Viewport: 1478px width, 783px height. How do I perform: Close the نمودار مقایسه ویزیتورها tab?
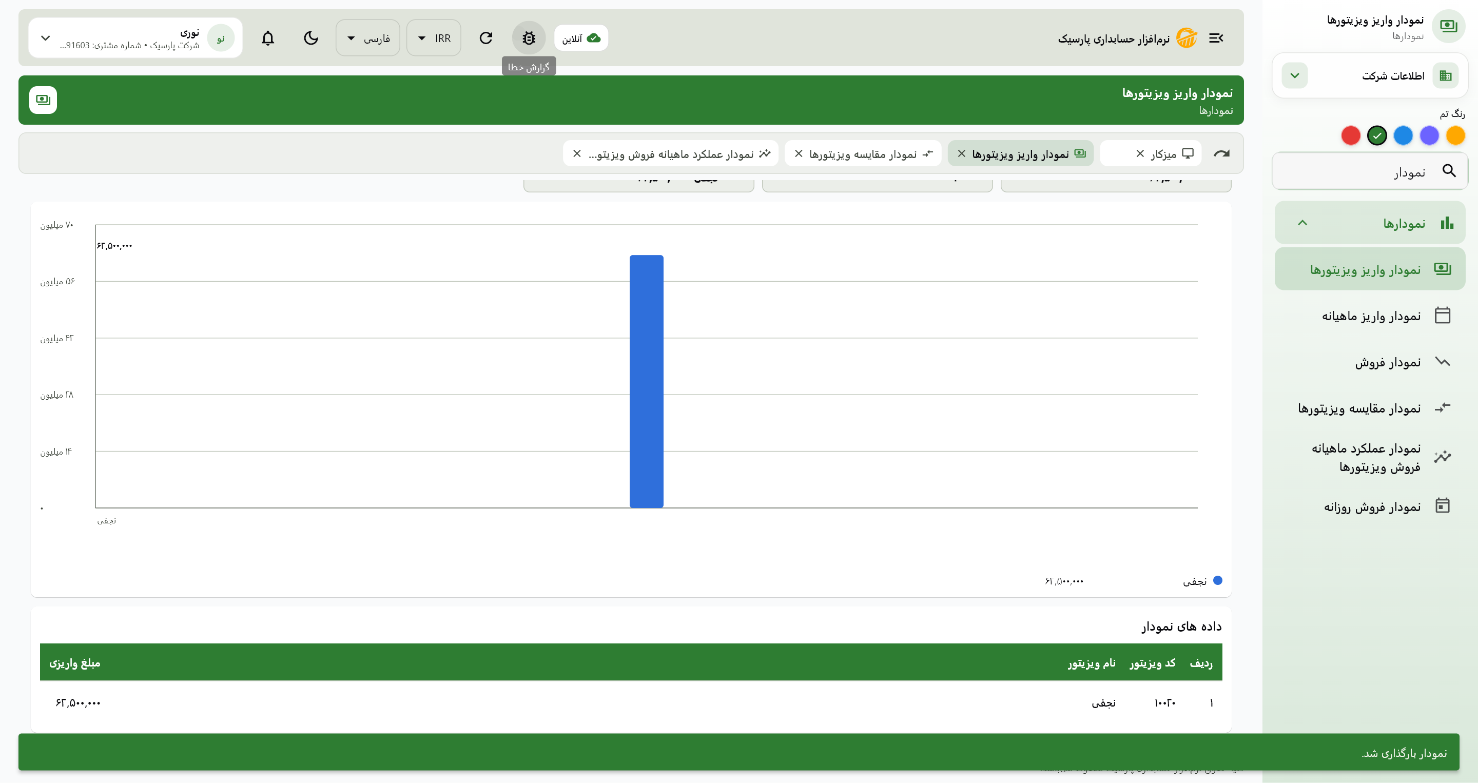click(x=799, y=154)
